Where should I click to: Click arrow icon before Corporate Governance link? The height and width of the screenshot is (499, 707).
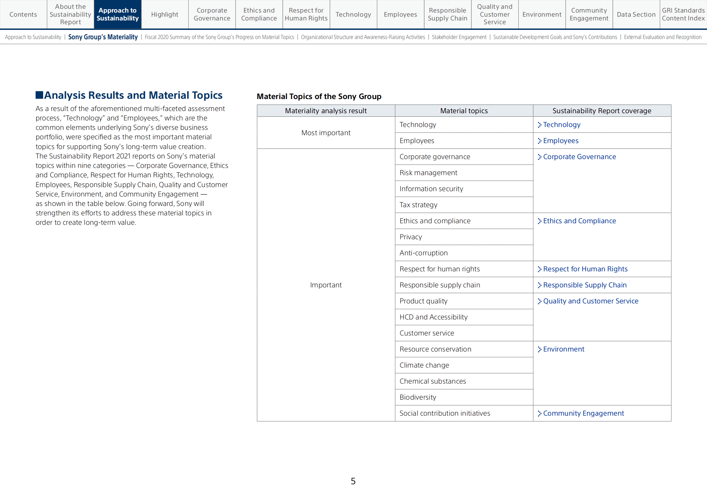pyautogui.click(x=539, y=157)
